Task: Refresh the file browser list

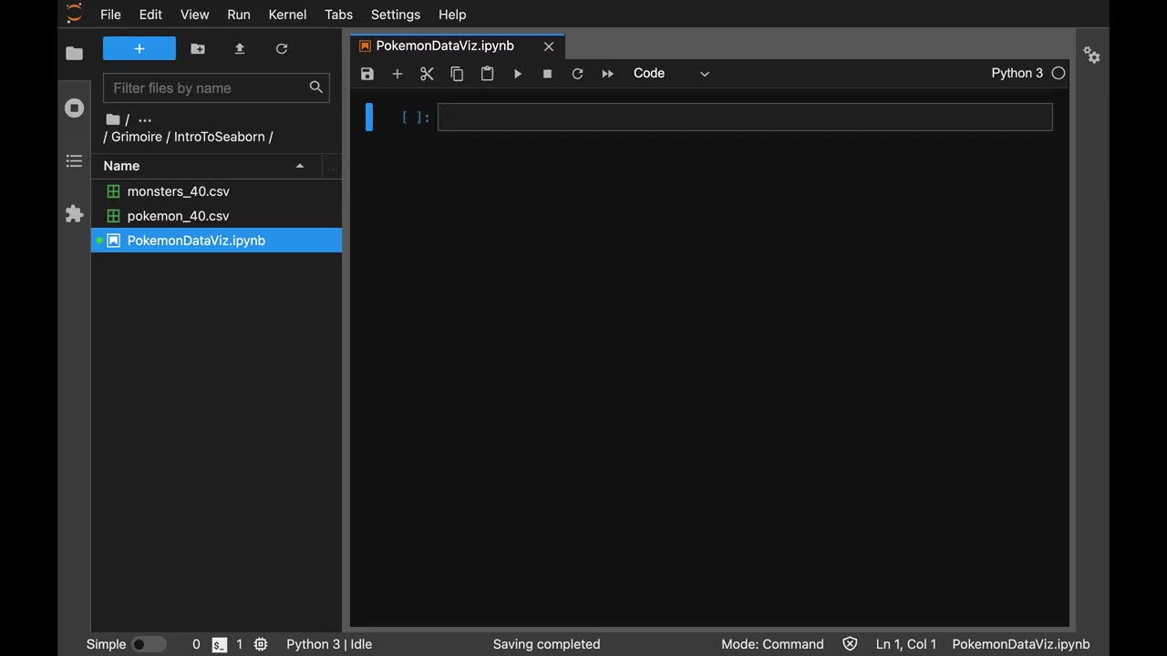Action: click(x=282, y=48)
